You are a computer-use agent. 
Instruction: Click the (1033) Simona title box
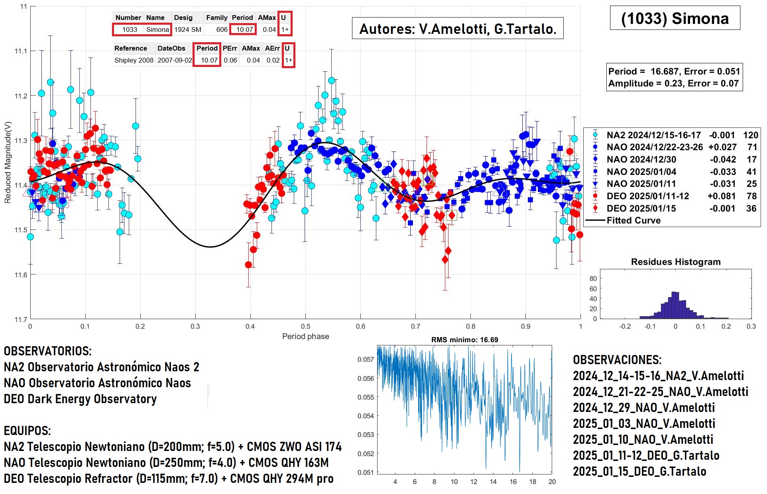pos(675,18)
